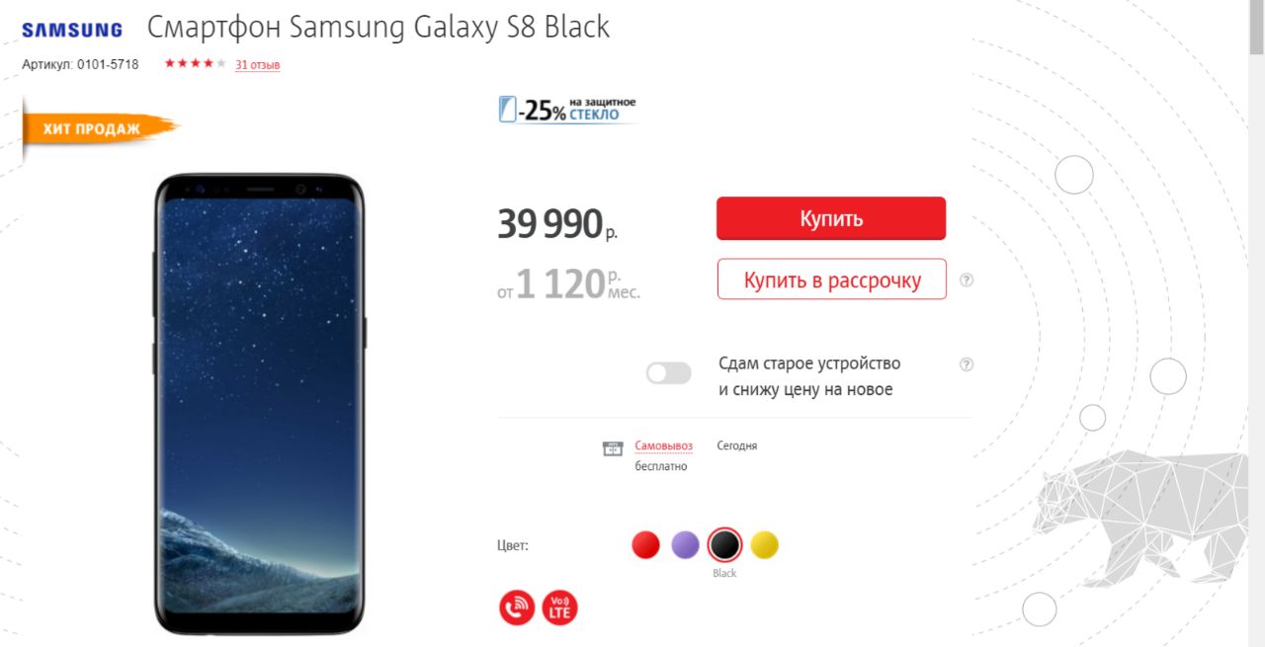Choose the yellow color option
The image size is (1265, 647).
pyautogui.click(x=764, y=544)
